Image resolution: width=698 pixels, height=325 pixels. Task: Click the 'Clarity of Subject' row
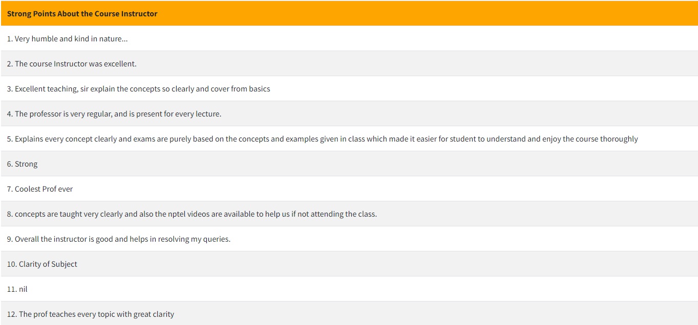tap(349, 264)
